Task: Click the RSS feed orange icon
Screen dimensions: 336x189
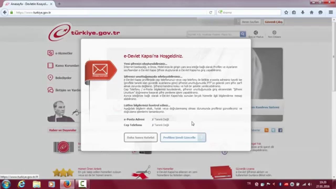Action: coord(266,130)
